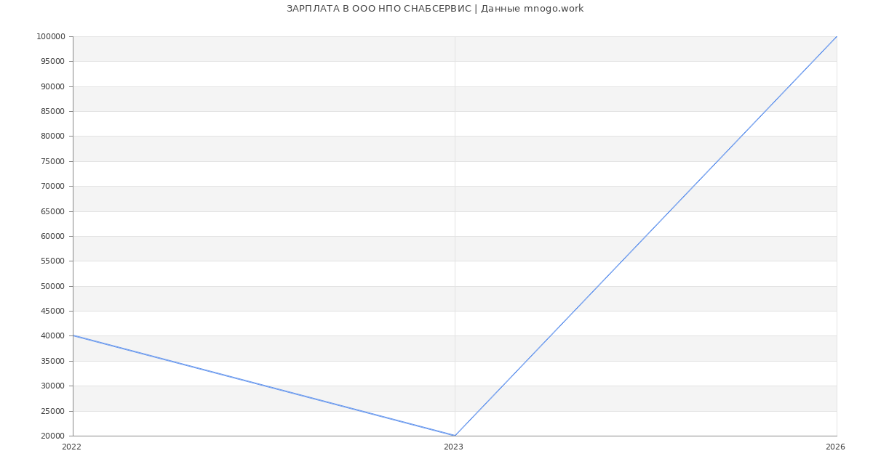
Task: Click the 2023 vertical gridline mid-chart
Action: [455, 236]
